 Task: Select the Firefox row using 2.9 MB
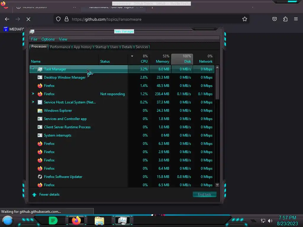tap(122, 152)
